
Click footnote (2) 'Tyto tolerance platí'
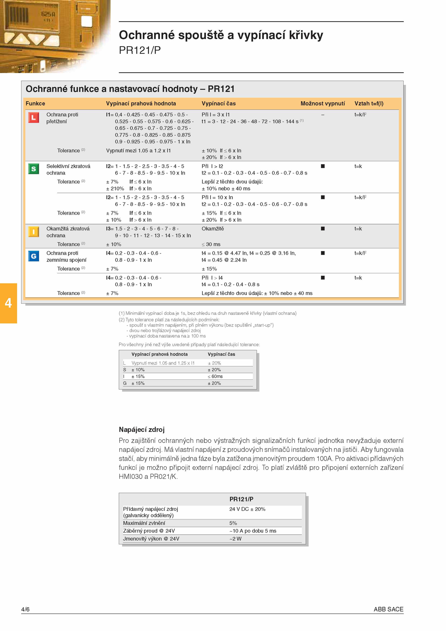pyautogui.click(x=169, y=320)
